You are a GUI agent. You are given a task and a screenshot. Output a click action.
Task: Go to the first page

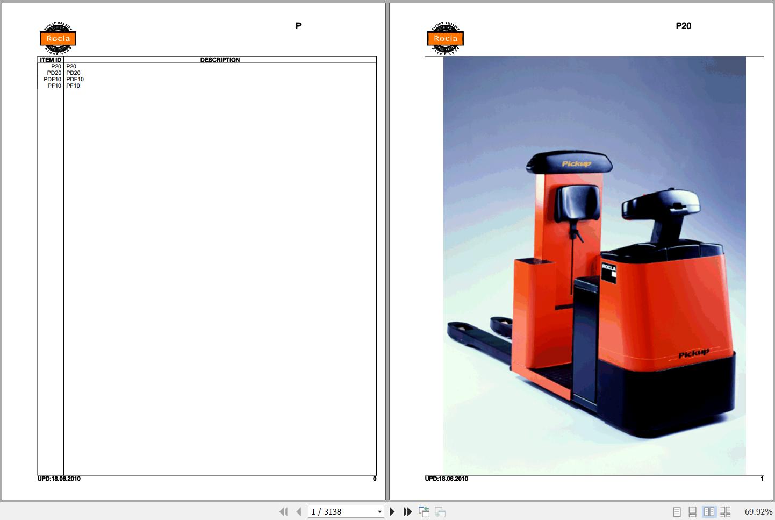[284, 511]
